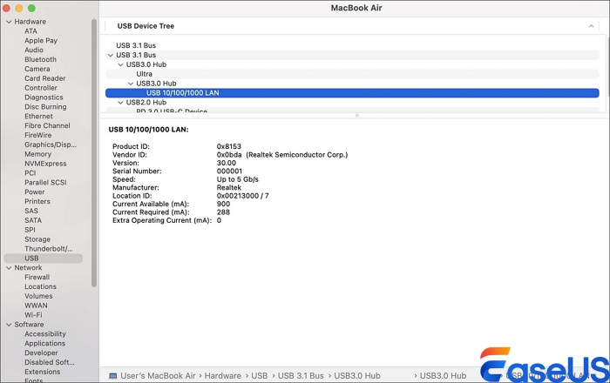Collapse the USB Device Tree header chevron

(591, 26)
